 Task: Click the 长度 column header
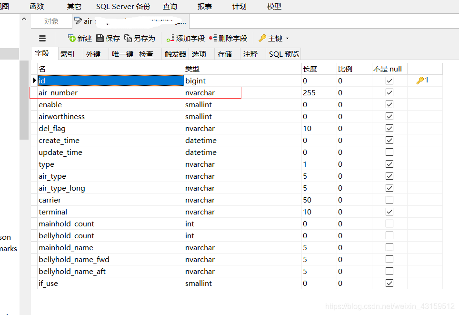pyautogui.click(x=319, y=69)
